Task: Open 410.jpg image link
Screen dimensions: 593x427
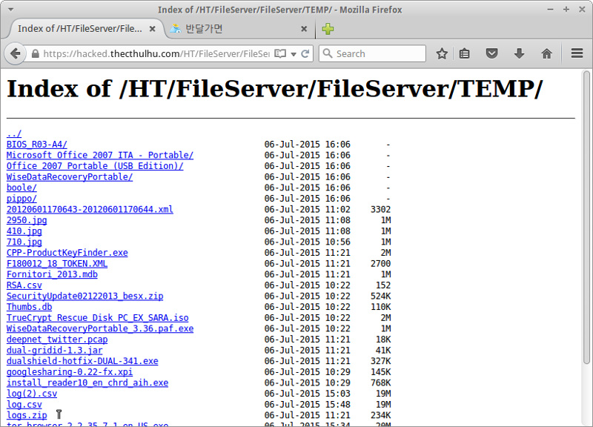Action: click(24, 231)
